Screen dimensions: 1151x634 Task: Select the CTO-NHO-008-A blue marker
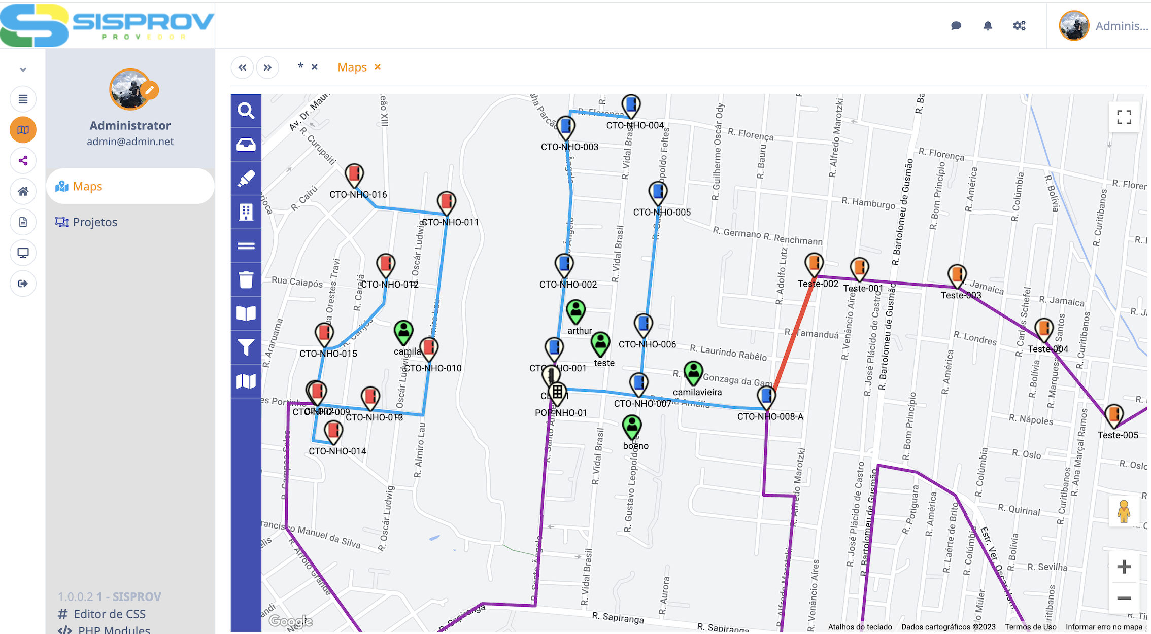pos(767,398)
